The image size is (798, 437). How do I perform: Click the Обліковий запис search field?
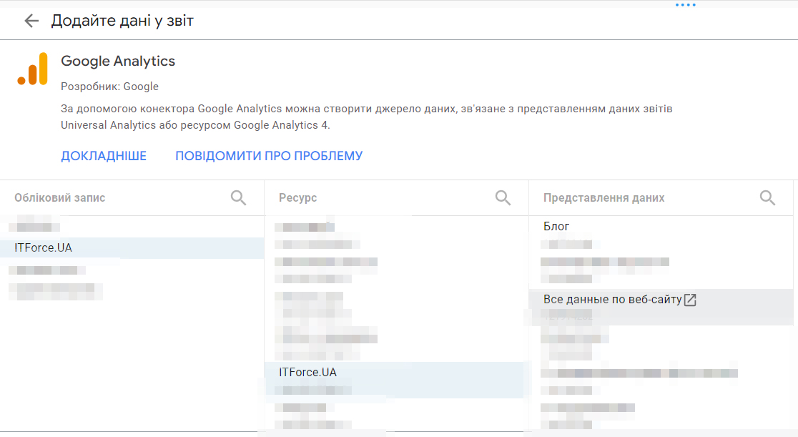pyautogui.click(x=107, y=197)
